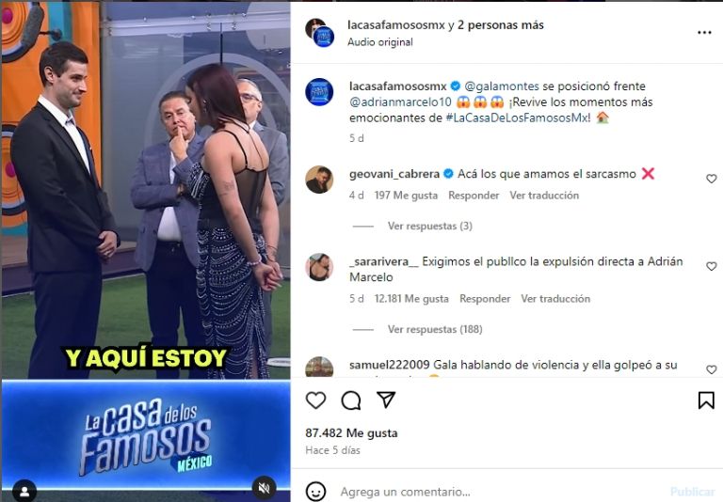The height and width of the screenshot is (502, 723).
Task: Open the 87.482 Me gusta list
Action: 351,433
